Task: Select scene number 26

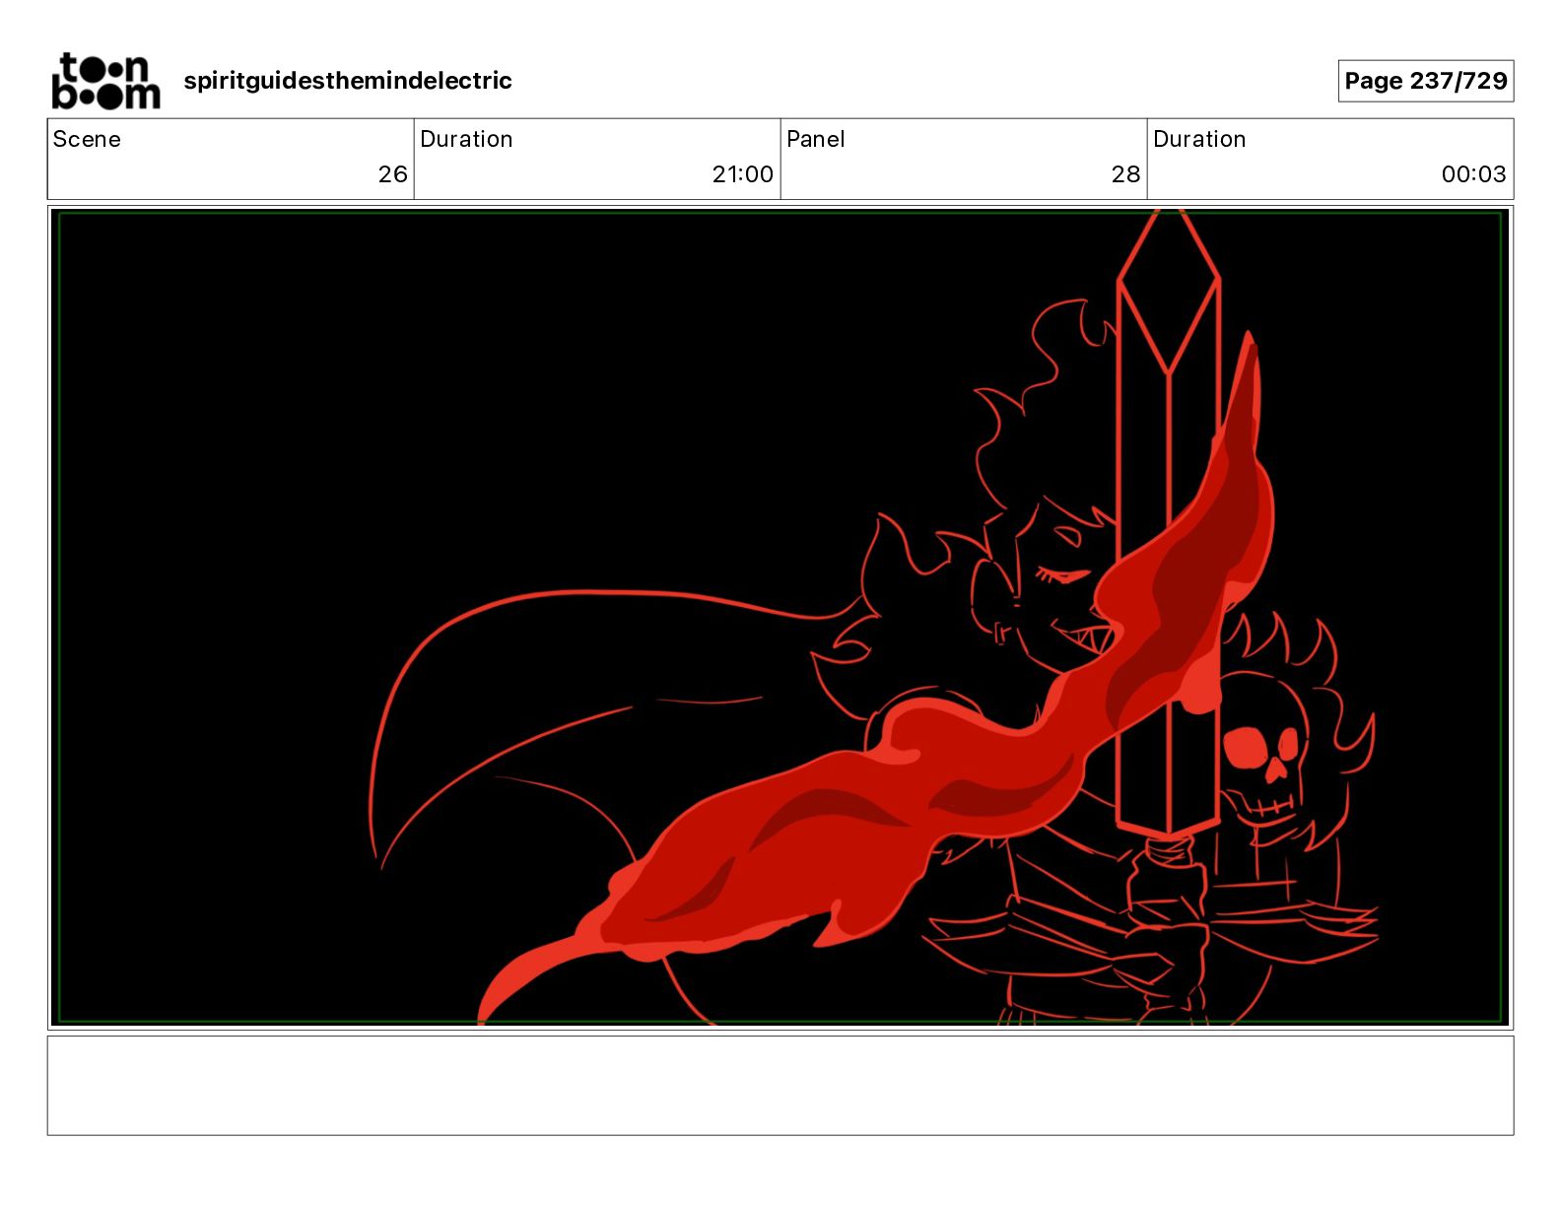Action: click(x=392, y=174)
